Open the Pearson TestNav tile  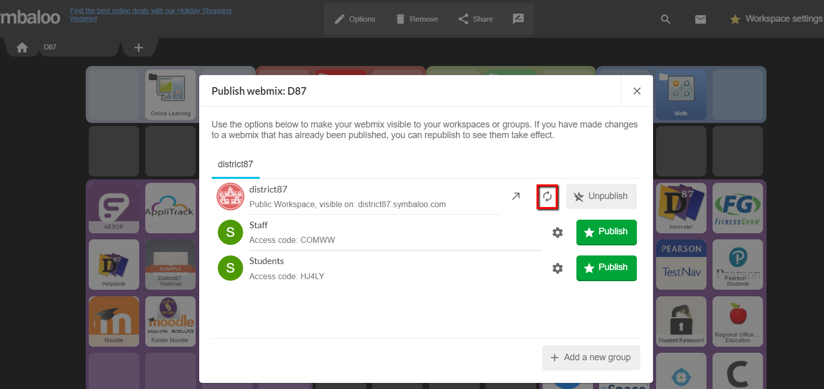coord(681,265)
